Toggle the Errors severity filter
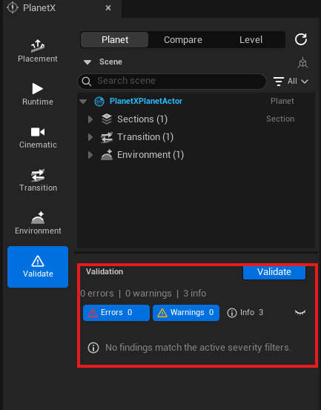The image size is (321, 410). 116,312
